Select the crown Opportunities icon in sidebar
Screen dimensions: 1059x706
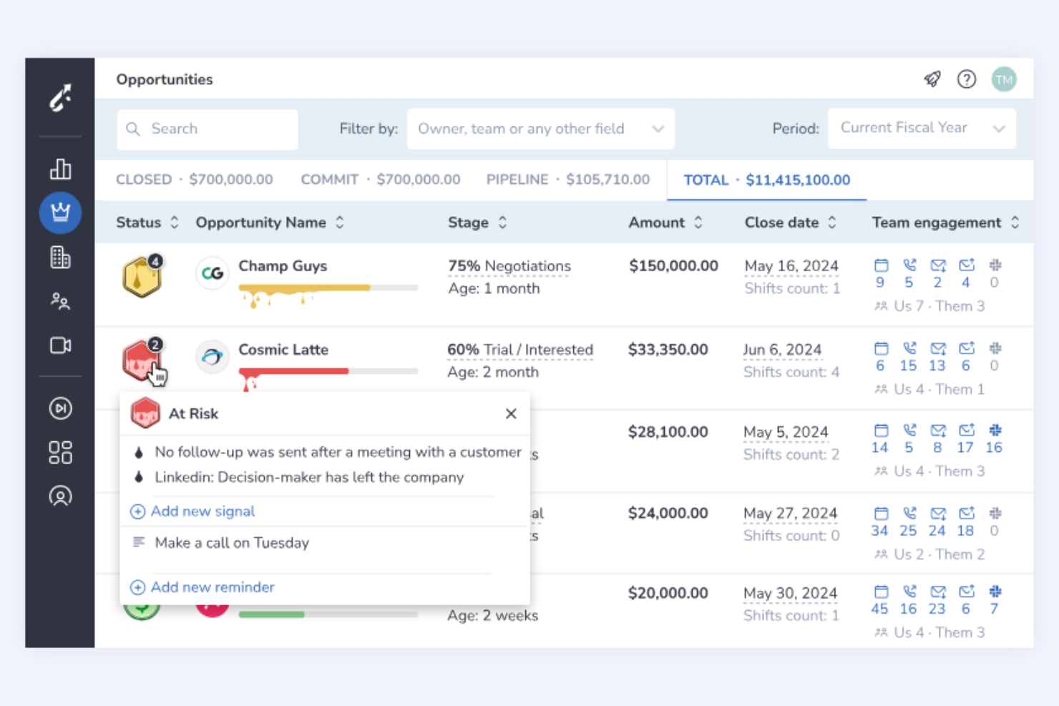60,212
